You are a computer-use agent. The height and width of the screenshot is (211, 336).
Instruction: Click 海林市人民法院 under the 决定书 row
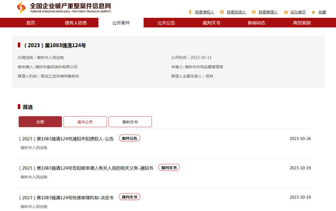tap(34, 206)
